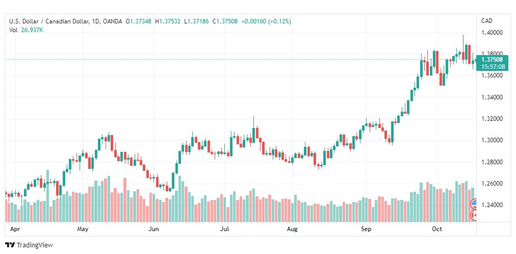
Task: Click the Aug label on time axis
Action: [x=292, y=229]
